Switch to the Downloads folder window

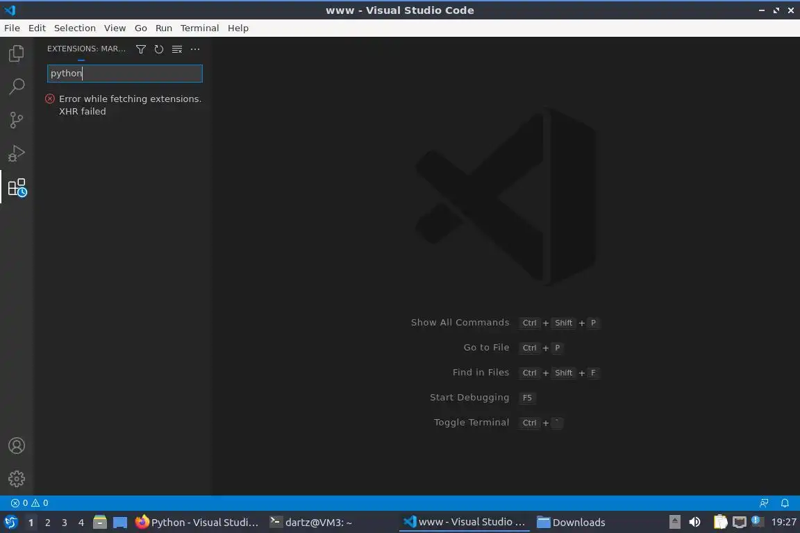pos(571,523)
